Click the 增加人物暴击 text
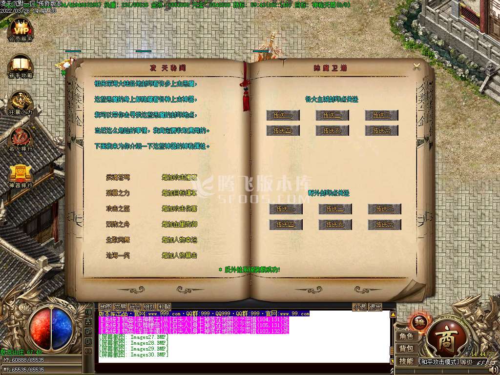500x375 pixels. click(x=180, y=255)
